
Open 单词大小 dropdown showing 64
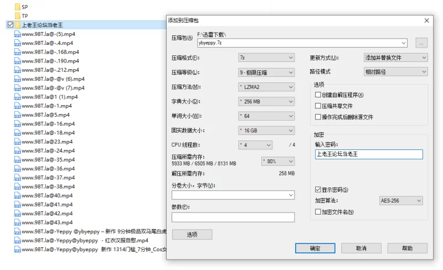pyautogui.click(x=266, y=116)
